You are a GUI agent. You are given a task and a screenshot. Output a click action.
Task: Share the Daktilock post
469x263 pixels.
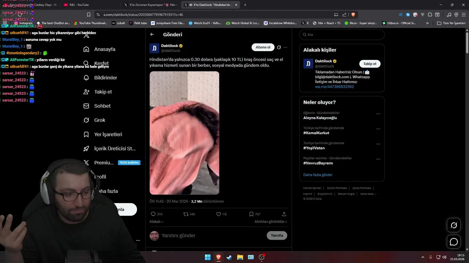point(284,214)
